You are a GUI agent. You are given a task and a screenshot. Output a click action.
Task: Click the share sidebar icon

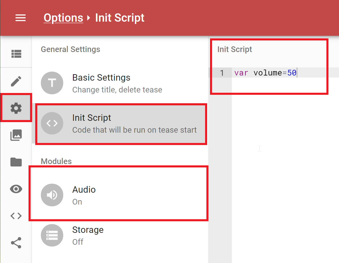click(x=16, y=243)
